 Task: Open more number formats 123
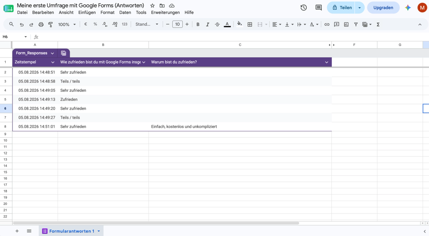pyautogui.click(x=124, y=24)
